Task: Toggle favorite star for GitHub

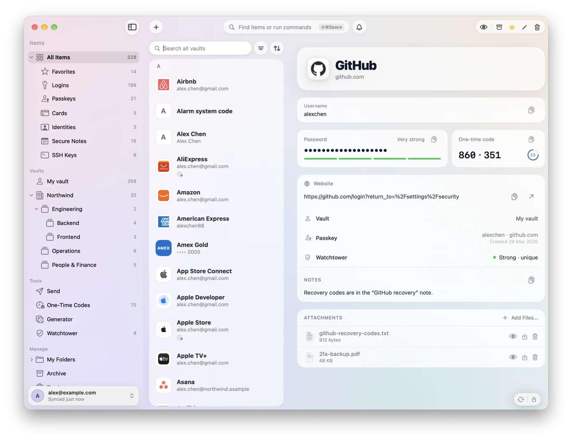Action: click(512, 27)
